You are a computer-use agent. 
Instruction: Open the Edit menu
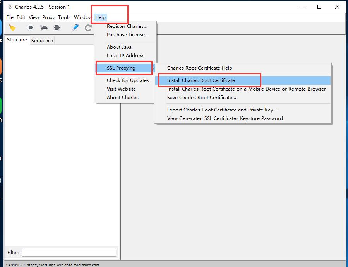coord(21,17)
